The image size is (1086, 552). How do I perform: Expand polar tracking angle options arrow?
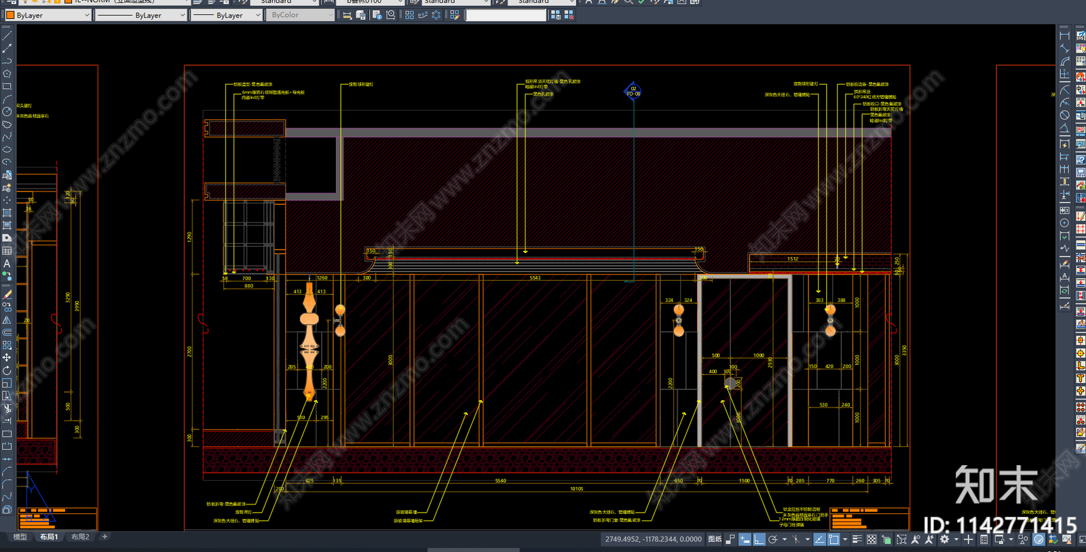[784, 539]
